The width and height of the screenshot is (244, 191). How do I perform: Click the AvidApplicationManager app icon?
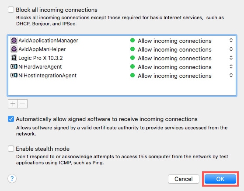point(14,41)
